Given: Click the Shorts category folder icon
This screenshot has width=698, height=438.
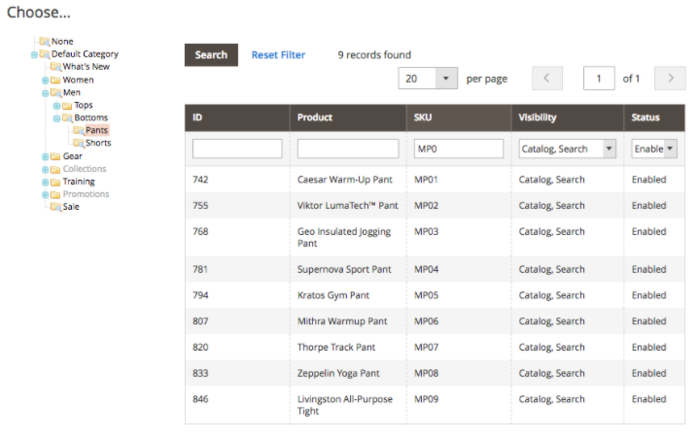Looking at the screenshot, I should coord(78,144).
